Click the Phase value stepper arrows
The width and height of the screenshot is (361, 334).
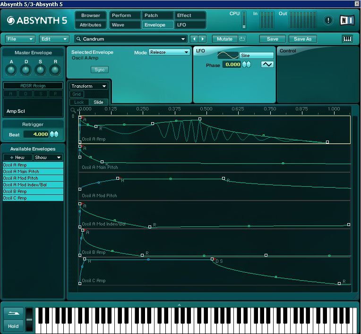click(x=247, y=64)
